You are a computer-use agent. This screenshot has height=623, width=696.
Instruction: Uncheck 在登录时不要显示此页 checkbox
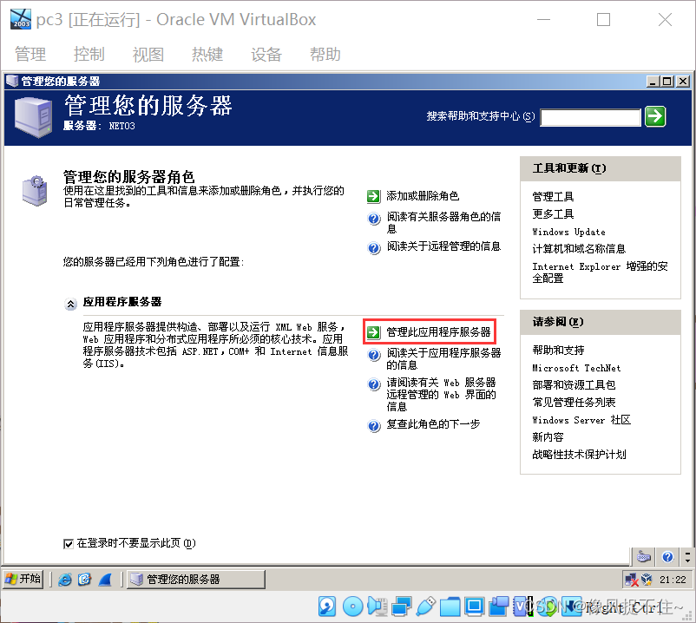click(69, 543)
